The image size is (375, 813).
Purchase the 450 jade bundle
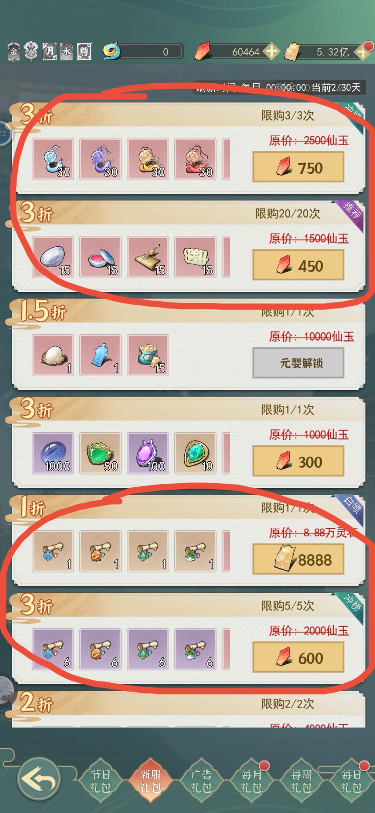pyautogui.click(x=298, y=265)
